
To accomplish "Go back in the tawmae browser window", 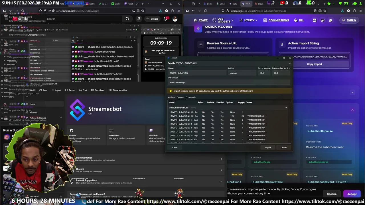I will click(x=193, y=11).
